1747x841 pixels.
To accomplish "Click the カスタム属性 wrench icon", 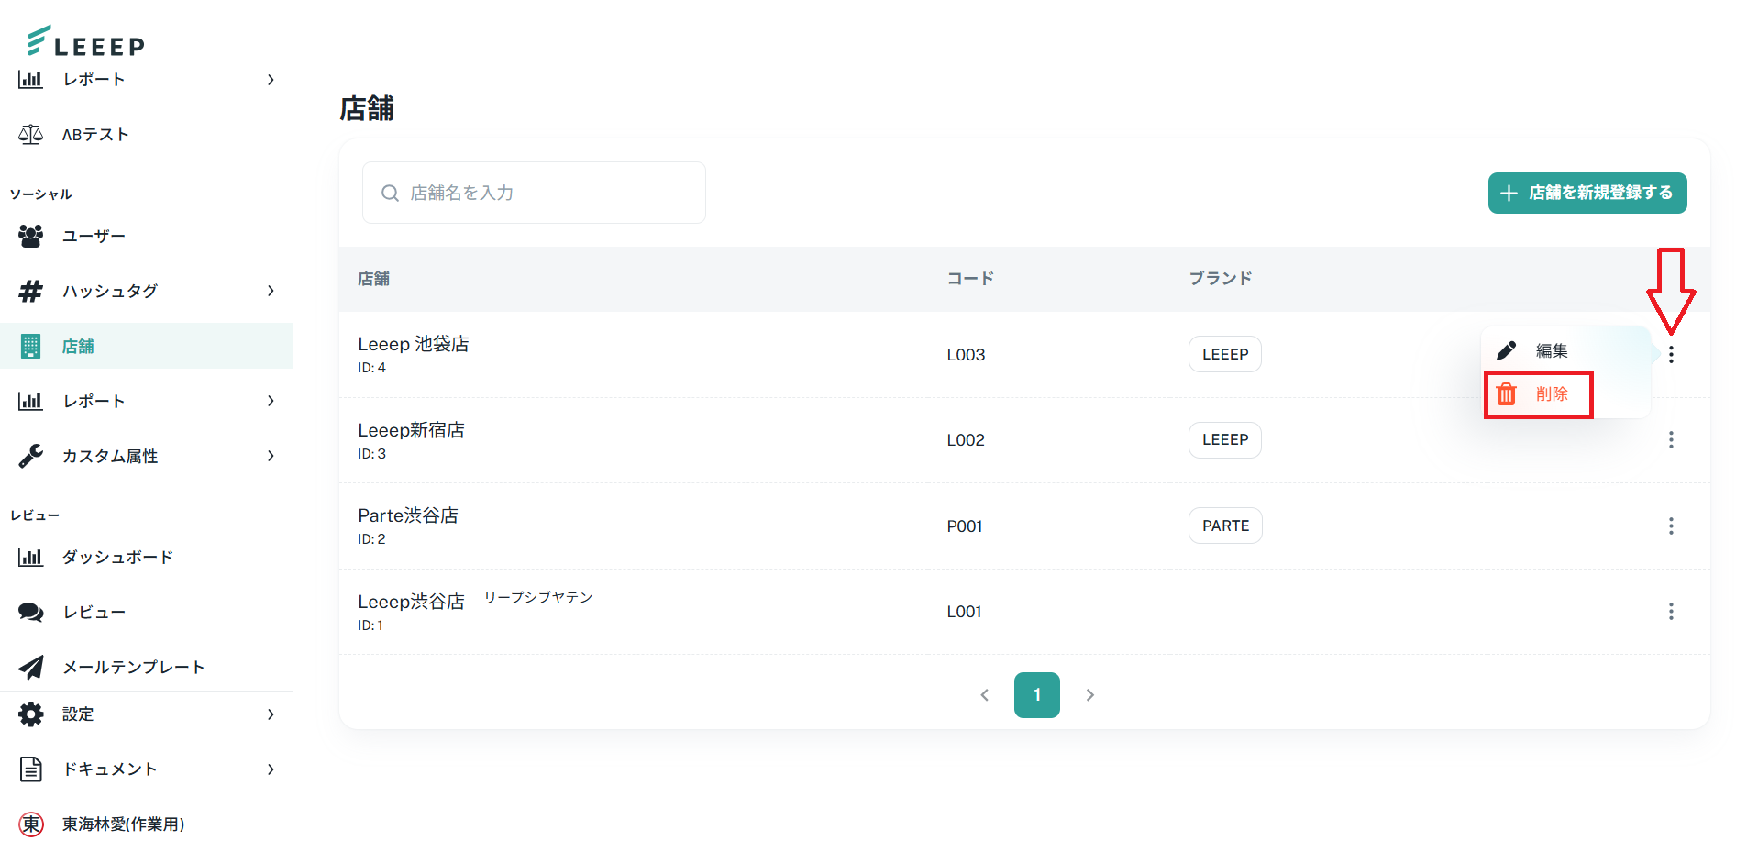I will 30,456.
